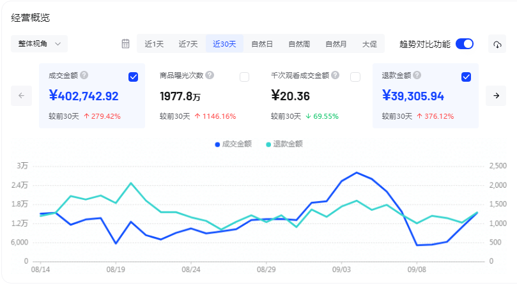This screenshot has width=517, height=288.
Task: Switch to the 大促 tab
Action: (x=369, y=44)
